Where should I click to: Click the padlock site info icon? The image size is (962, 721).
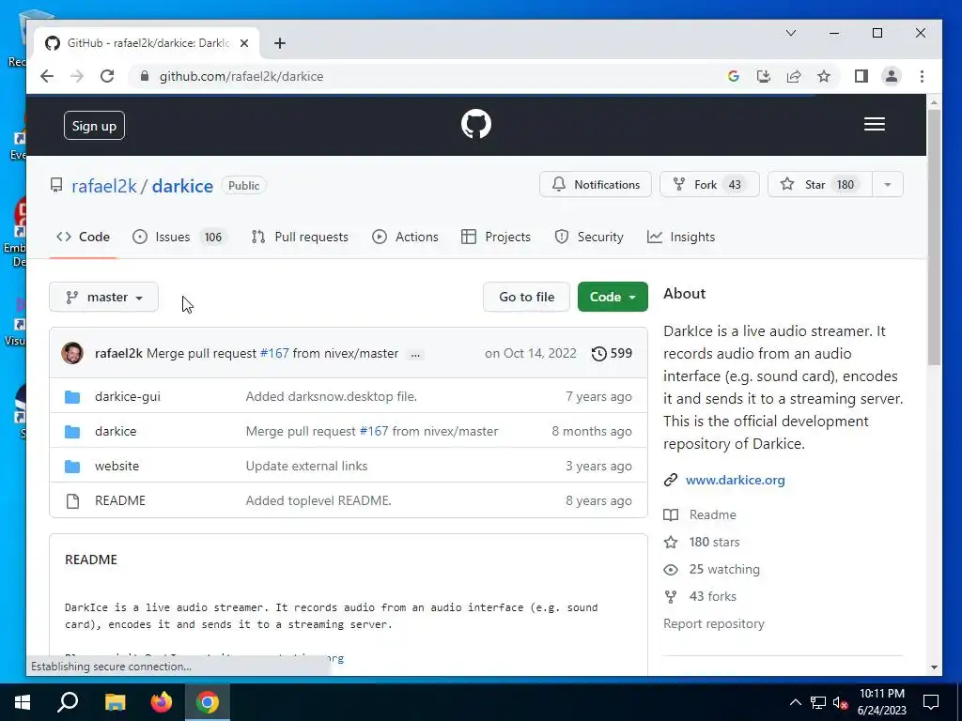pyautogui.click(x=144, y=76)
